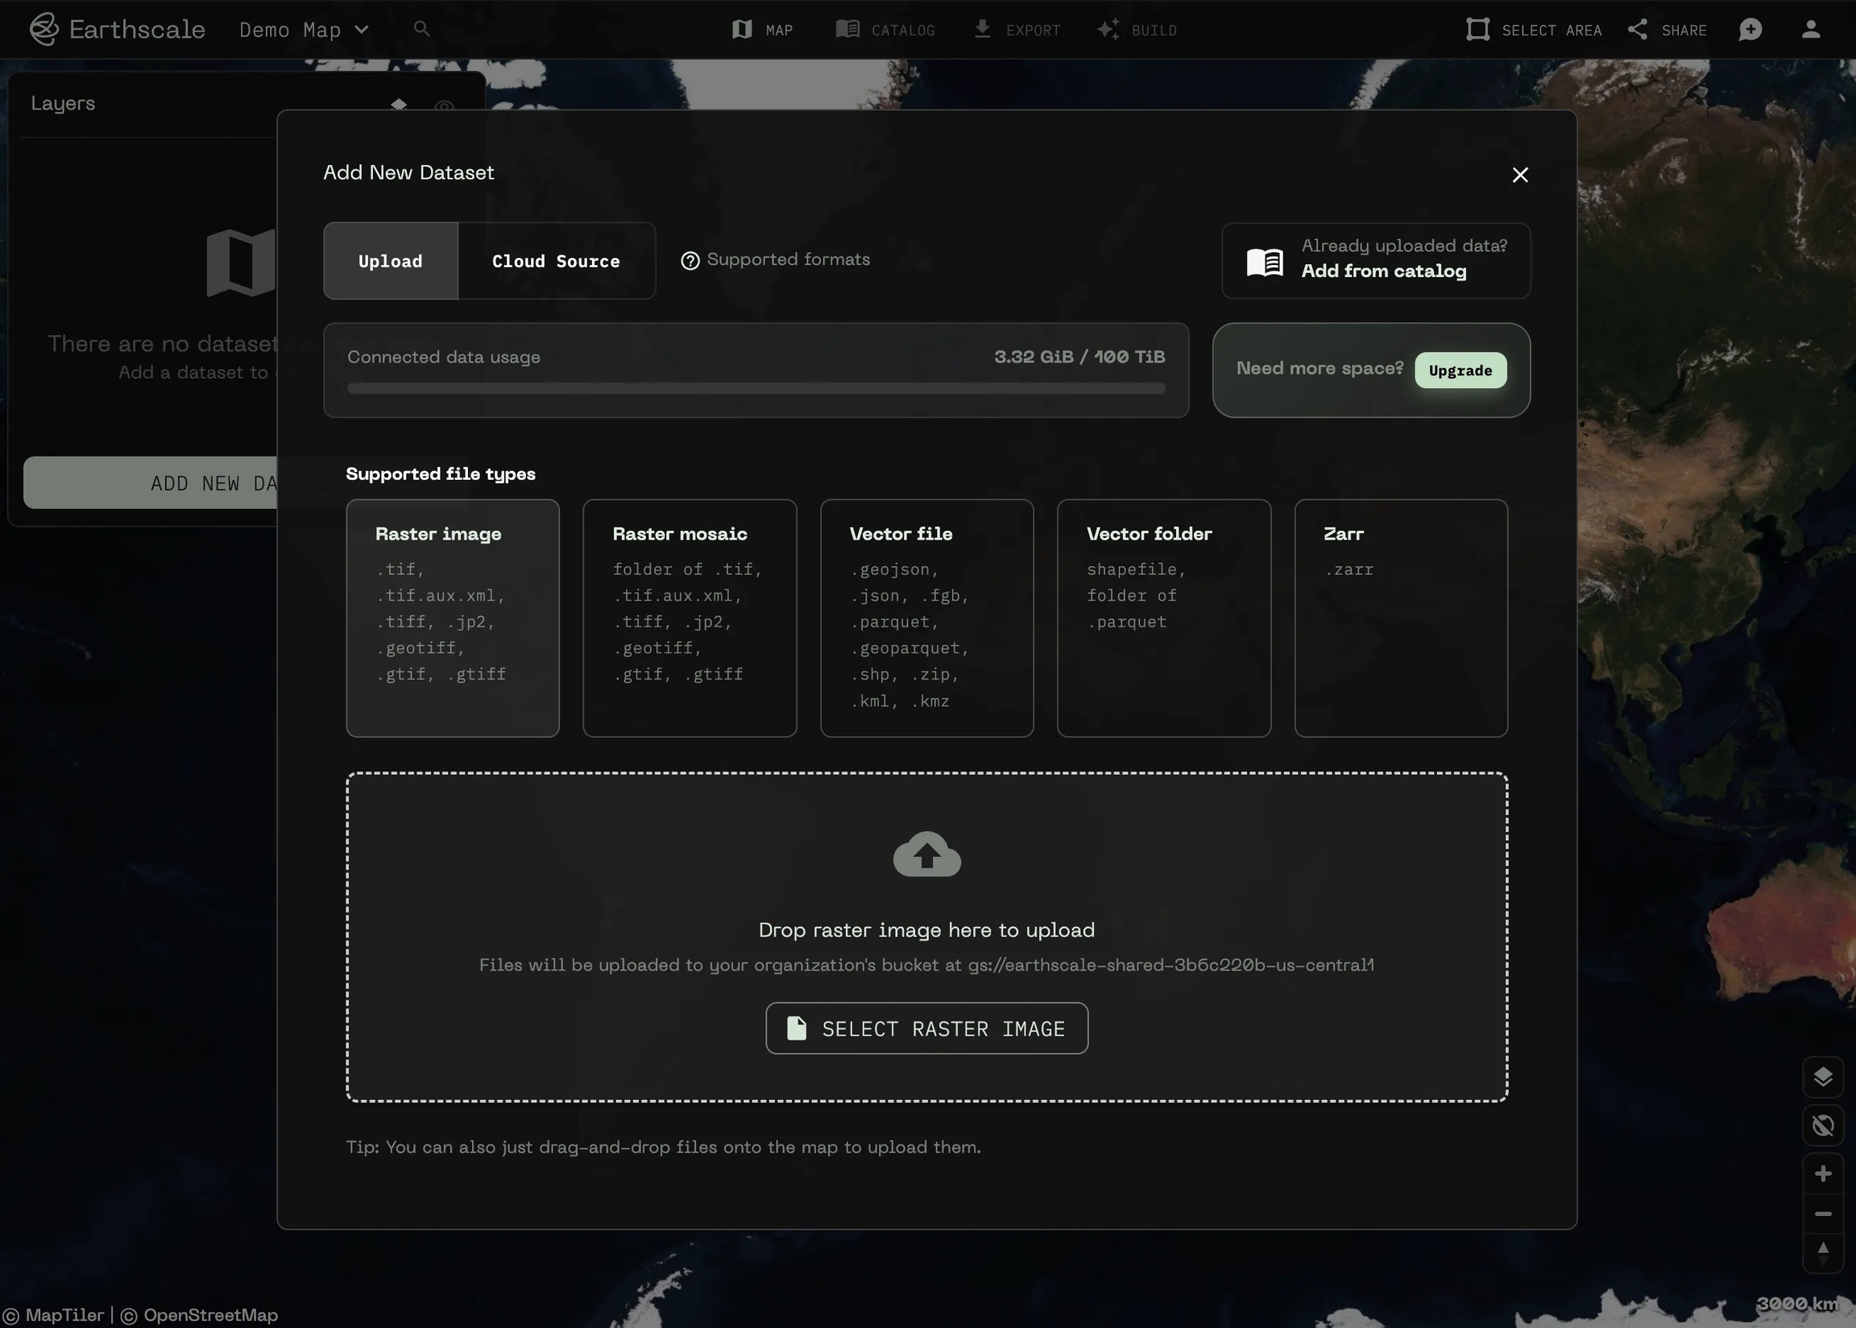Open the user account profile icon
The image size is (1856, 1328).
click(x=1811, y=30)
